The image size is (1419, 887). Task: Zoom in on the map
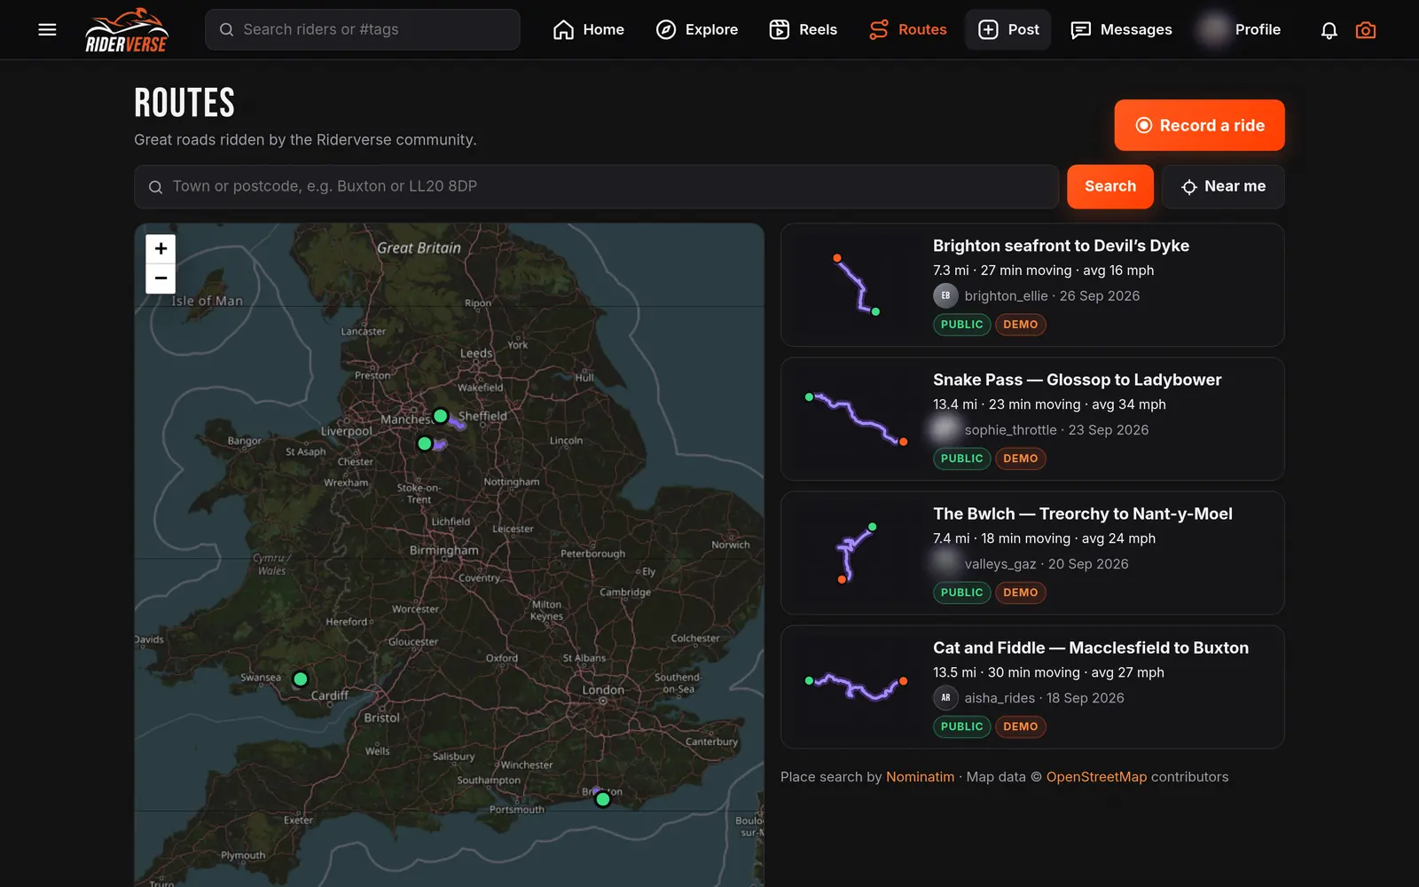(x=161, y=249)
